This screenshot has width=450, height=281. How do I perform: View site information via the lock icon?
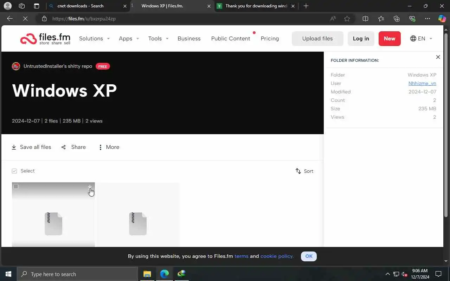pyautogui.click(x=44, y=19)
